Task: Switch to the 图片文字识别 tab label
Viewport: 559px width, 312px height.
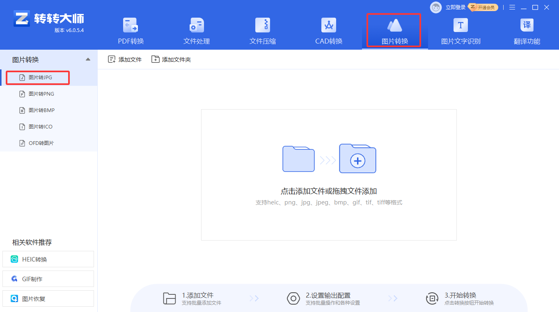Action: coord(460,41)
